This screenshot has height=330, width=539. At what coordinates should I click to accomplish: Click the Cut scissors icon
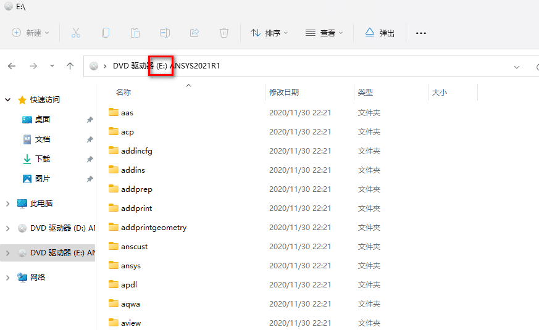coord(76,33)
